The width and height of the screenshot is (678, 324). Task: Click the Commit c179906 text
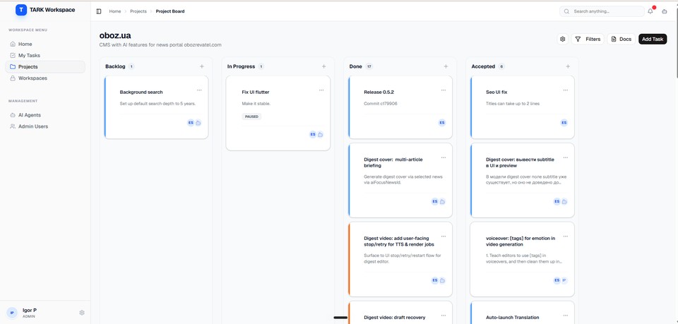pos(381,104)
